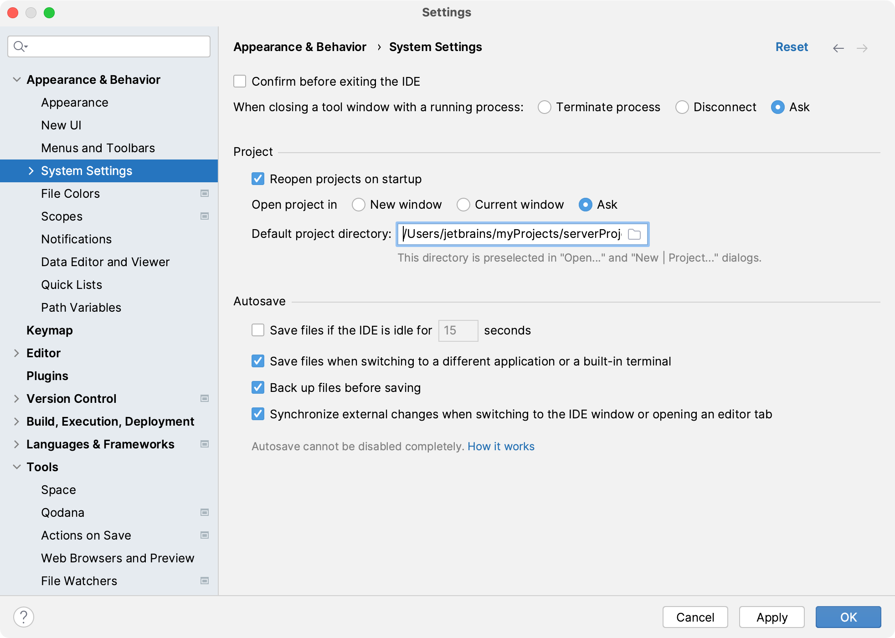The width and height of the screenshot is (895, 638).
Task: Expand the Version Control section
Action: (15, 398)
